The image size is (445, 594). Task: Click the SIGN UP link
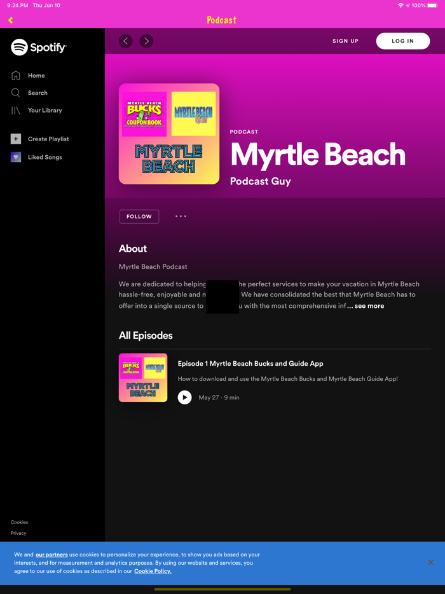[x=345, y=41]
